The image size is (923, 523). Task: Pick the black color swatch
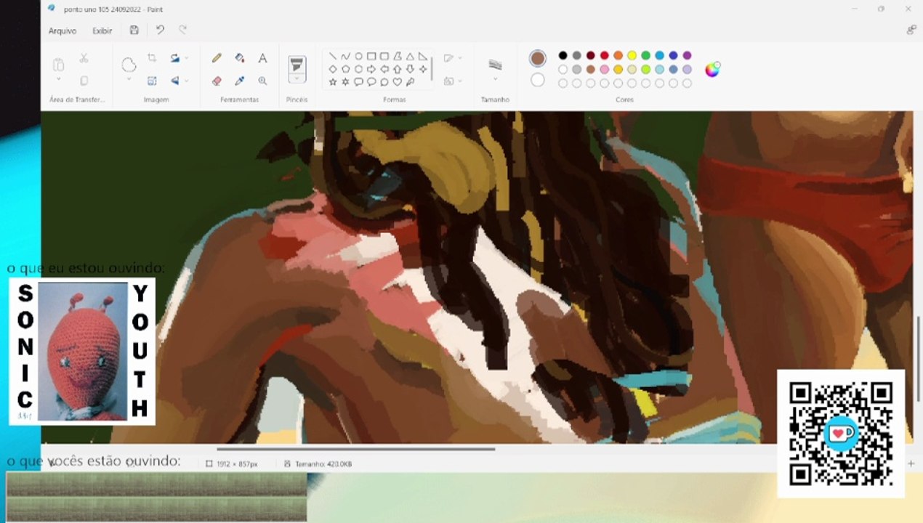(x=563, y=55)
